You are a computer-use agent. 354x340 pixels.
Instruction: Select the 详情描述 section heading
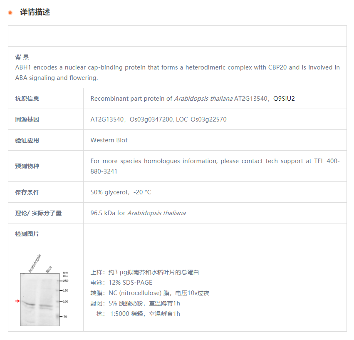click(x=35, y=12)
